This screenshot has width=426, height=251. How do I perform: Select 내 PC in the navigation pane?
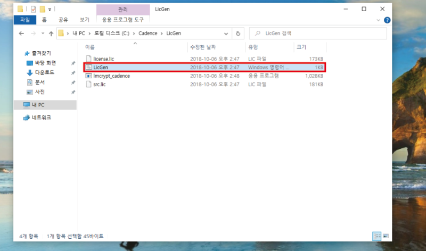(x=45, y=105)
